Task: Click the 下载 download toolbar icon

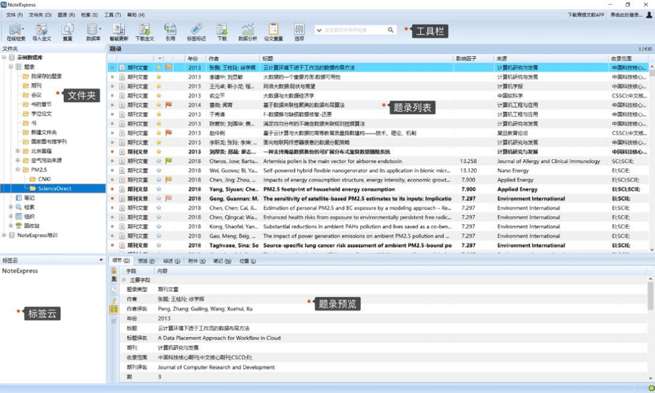Action: click(222, 32)
